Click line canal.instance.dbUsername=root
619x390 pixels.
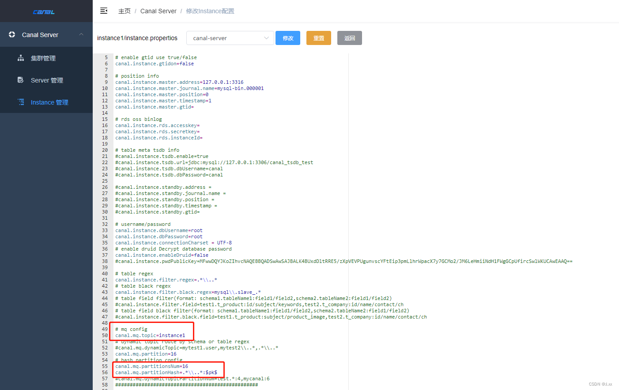pos(159,230)
